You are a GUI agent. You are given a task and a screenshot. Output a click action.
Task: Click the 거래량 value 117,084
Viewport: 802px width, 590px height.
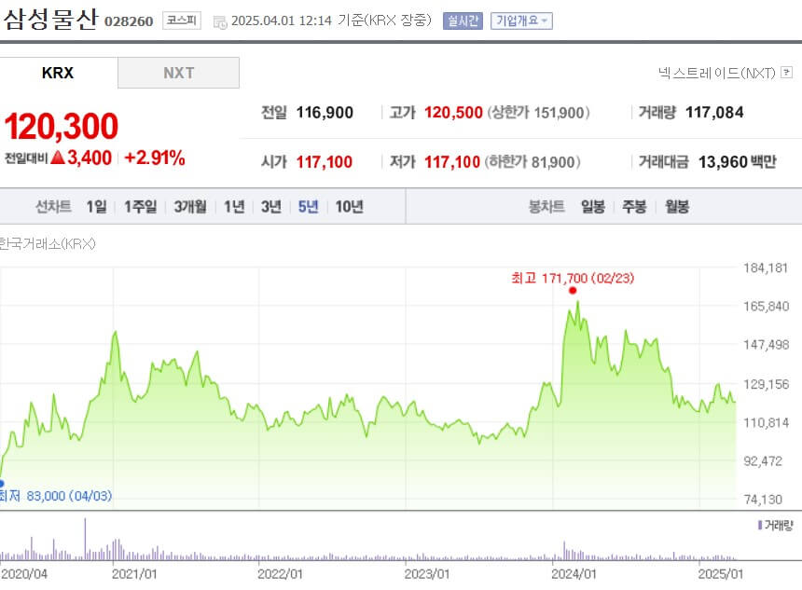[714, 113]
